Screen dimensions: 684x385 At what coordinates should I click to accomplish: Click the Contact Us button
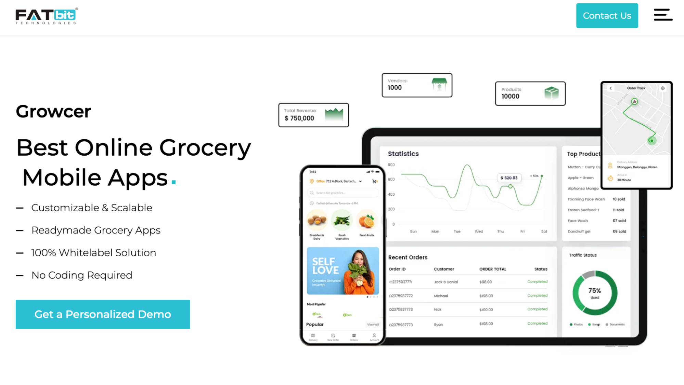pyautogui.click(x=606, y=15)
